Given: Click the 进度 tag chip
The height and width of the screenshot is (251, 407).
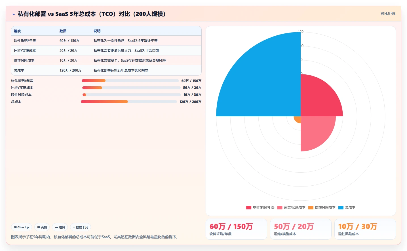Looking at the screenshot, I should (60, 227).
